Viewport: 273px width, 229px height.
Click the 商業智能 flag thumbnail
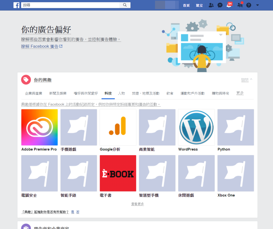[157, 127]
